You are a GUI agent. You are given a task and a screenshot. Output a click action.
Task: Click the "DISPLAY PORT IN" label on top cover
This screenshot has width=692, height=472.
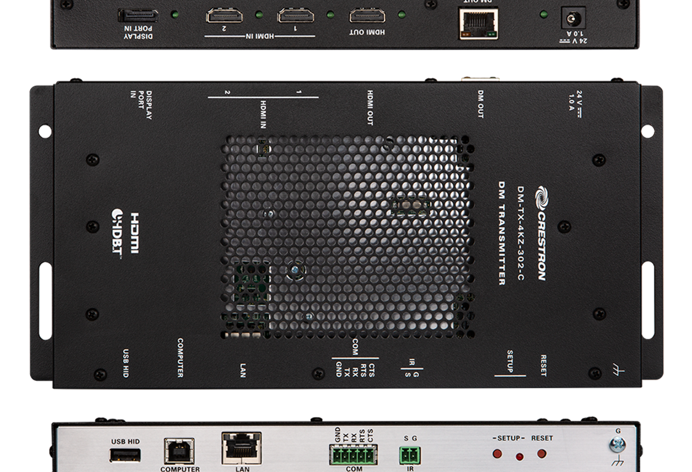tap(140, 104)
